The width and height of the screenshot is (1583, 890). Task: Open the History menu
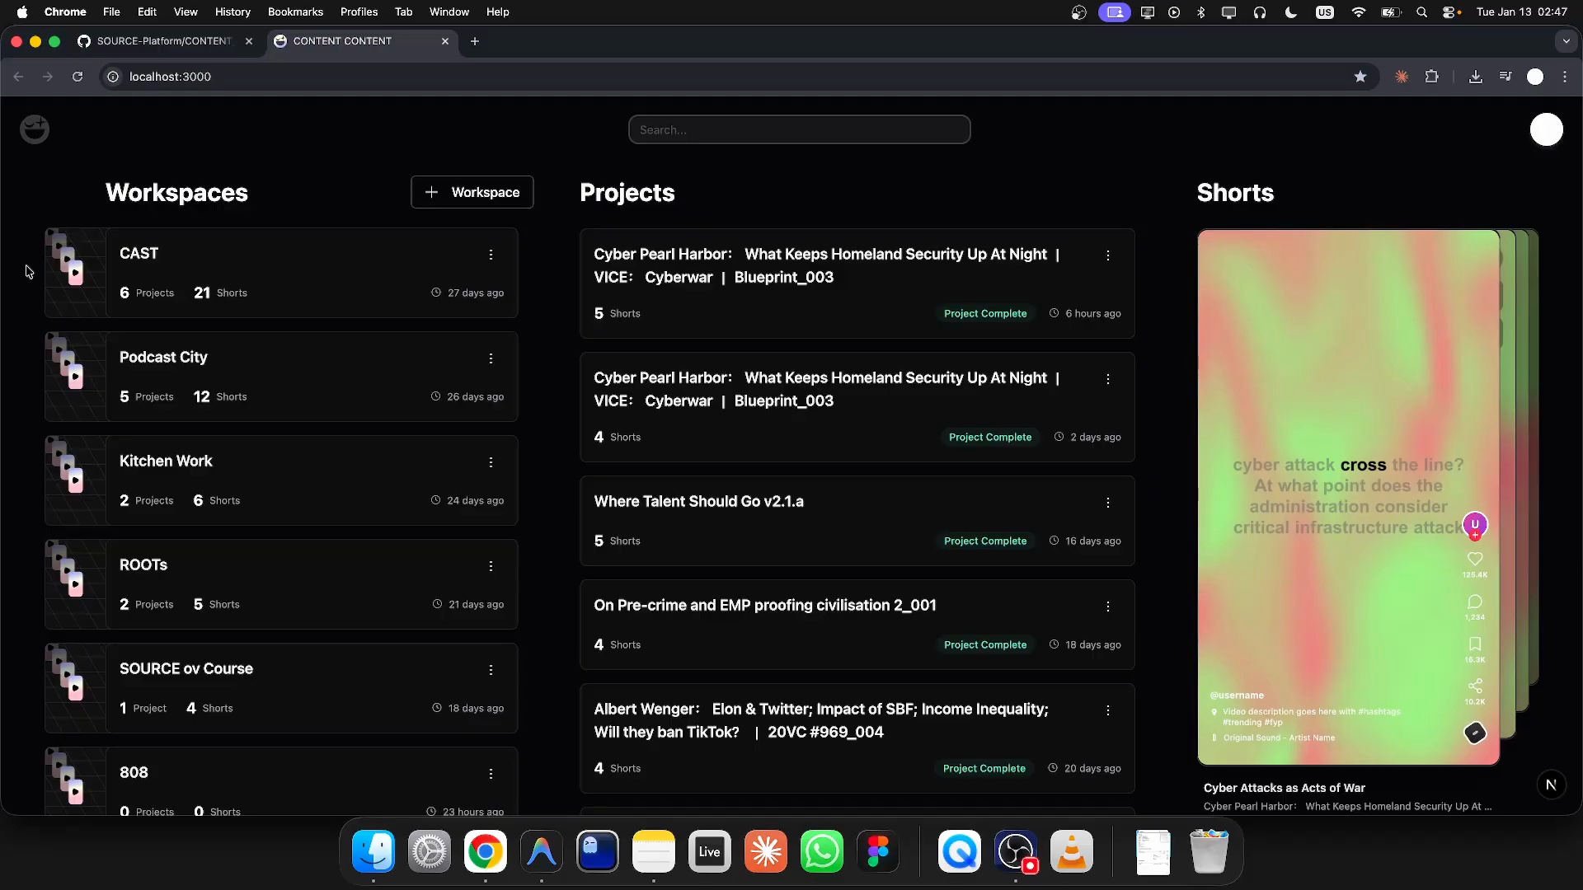click(x=233, y=12)
